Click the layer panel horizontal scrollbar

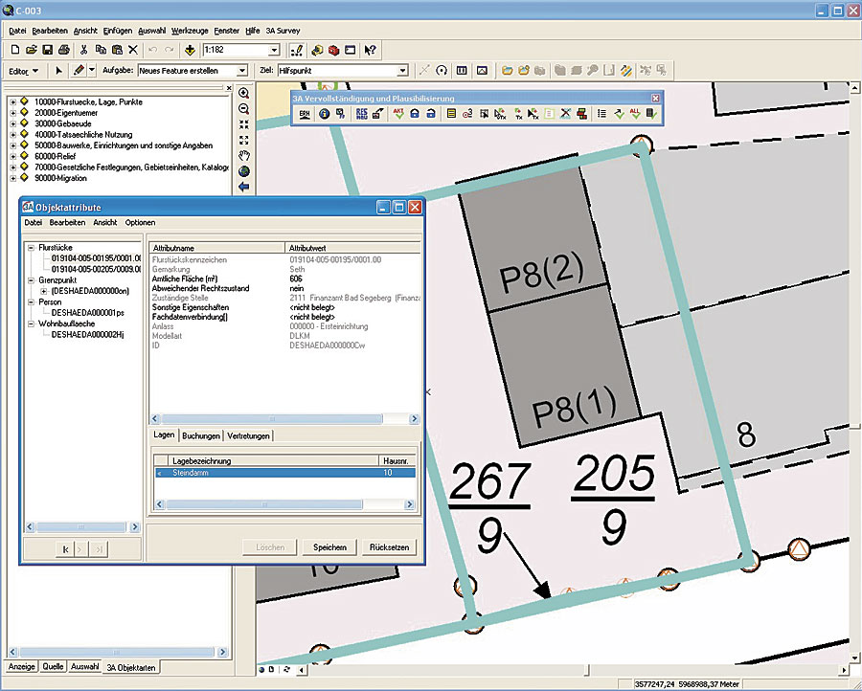pos(118,652)
